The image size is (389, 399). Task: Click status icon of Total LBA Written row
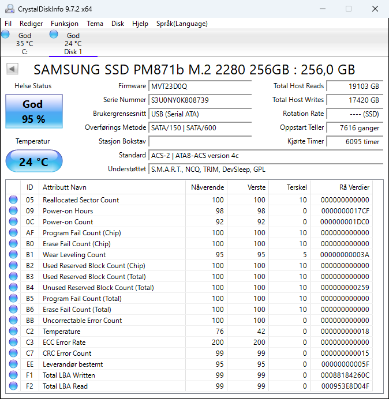tap(13, 375)
